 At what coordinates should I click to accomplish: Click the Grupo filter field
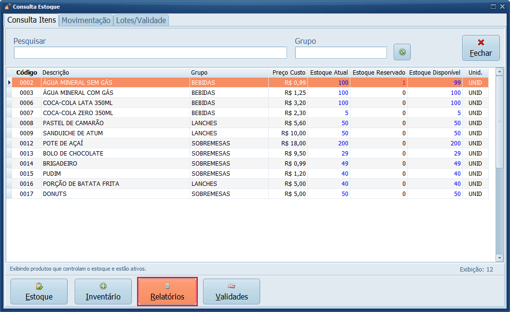pyautogui.click(x=341, y=52)
